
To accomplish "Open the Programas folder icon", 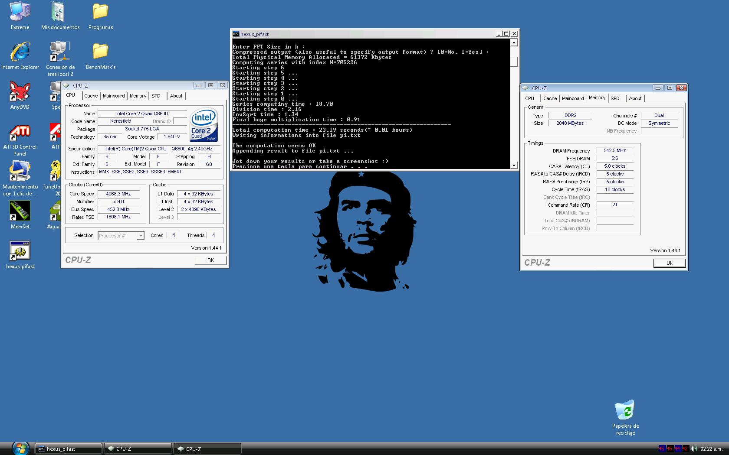I will [x=100, y=16].
